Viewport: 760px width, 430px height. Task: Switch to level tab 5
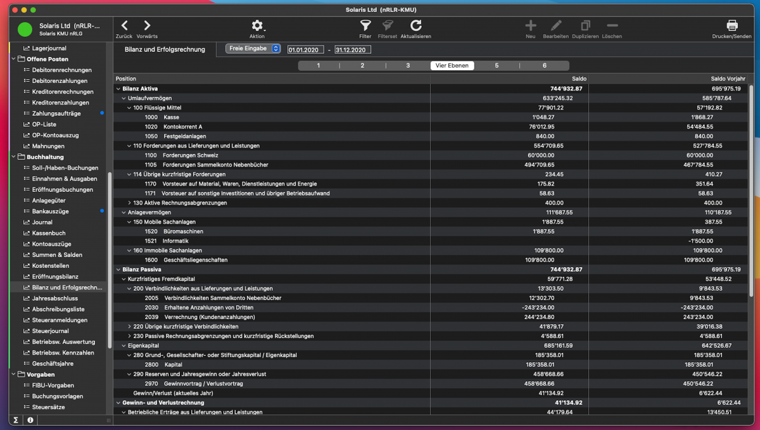pyautogui.click(x=497, y=66)
